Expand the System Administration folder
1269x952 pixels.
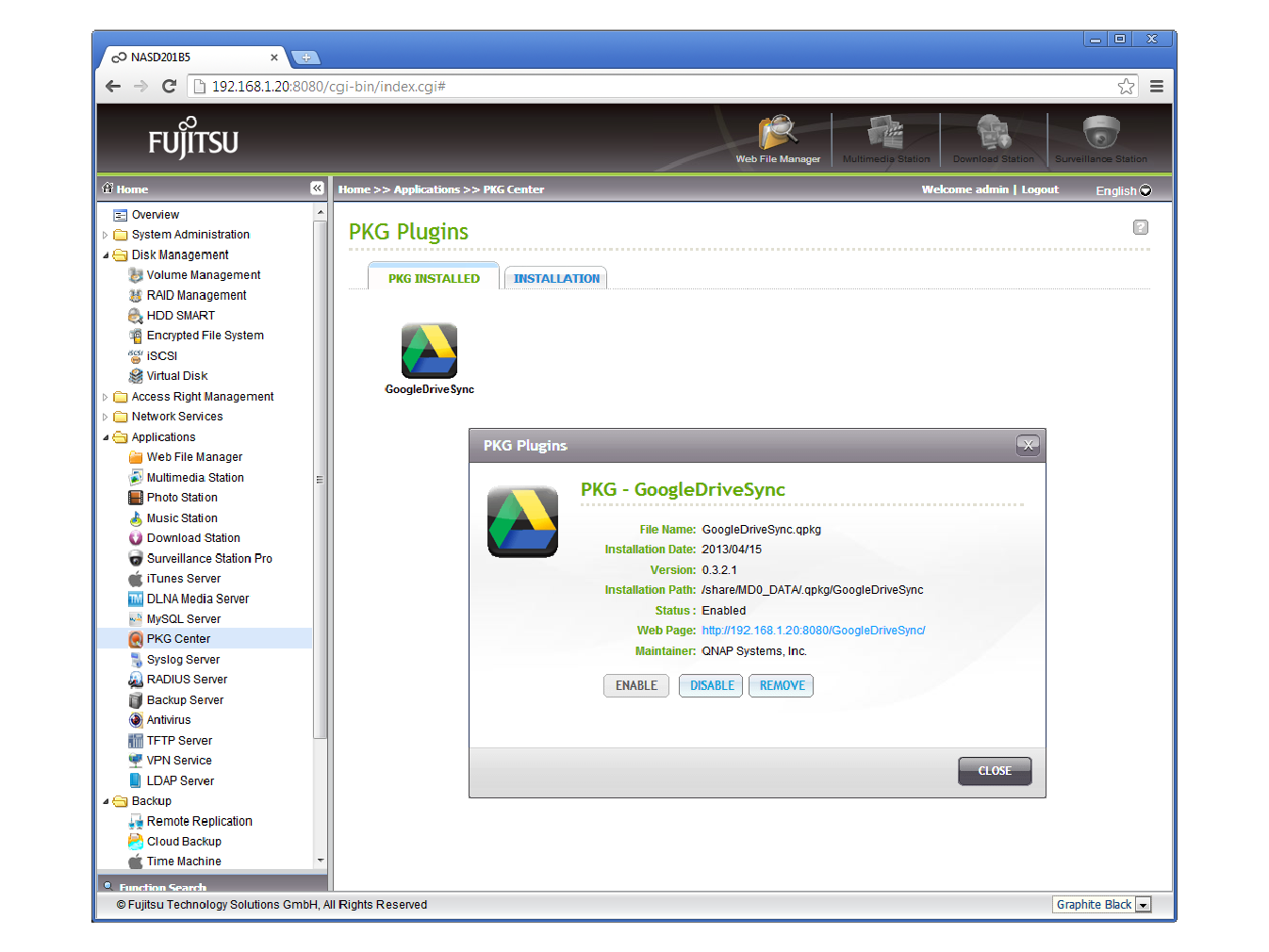click(106, 236)
